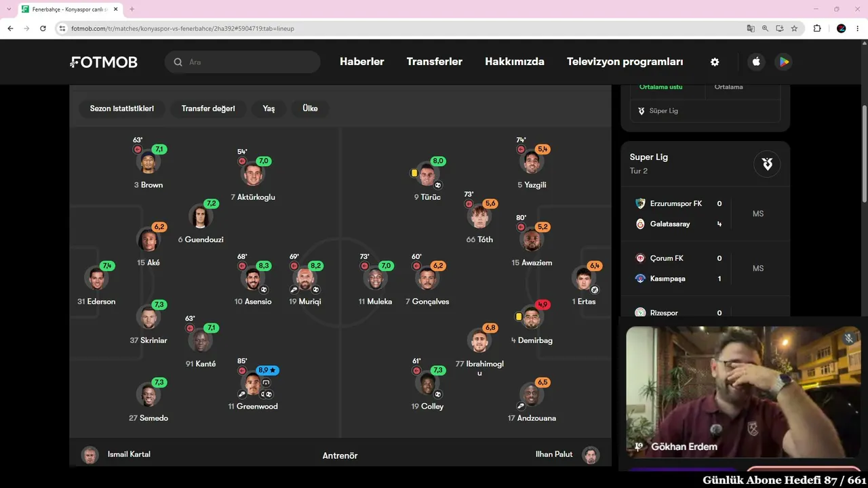Click the Kasımpaşa club crest
The height and width of the screenshot is (488, 868).
(640, 279)
